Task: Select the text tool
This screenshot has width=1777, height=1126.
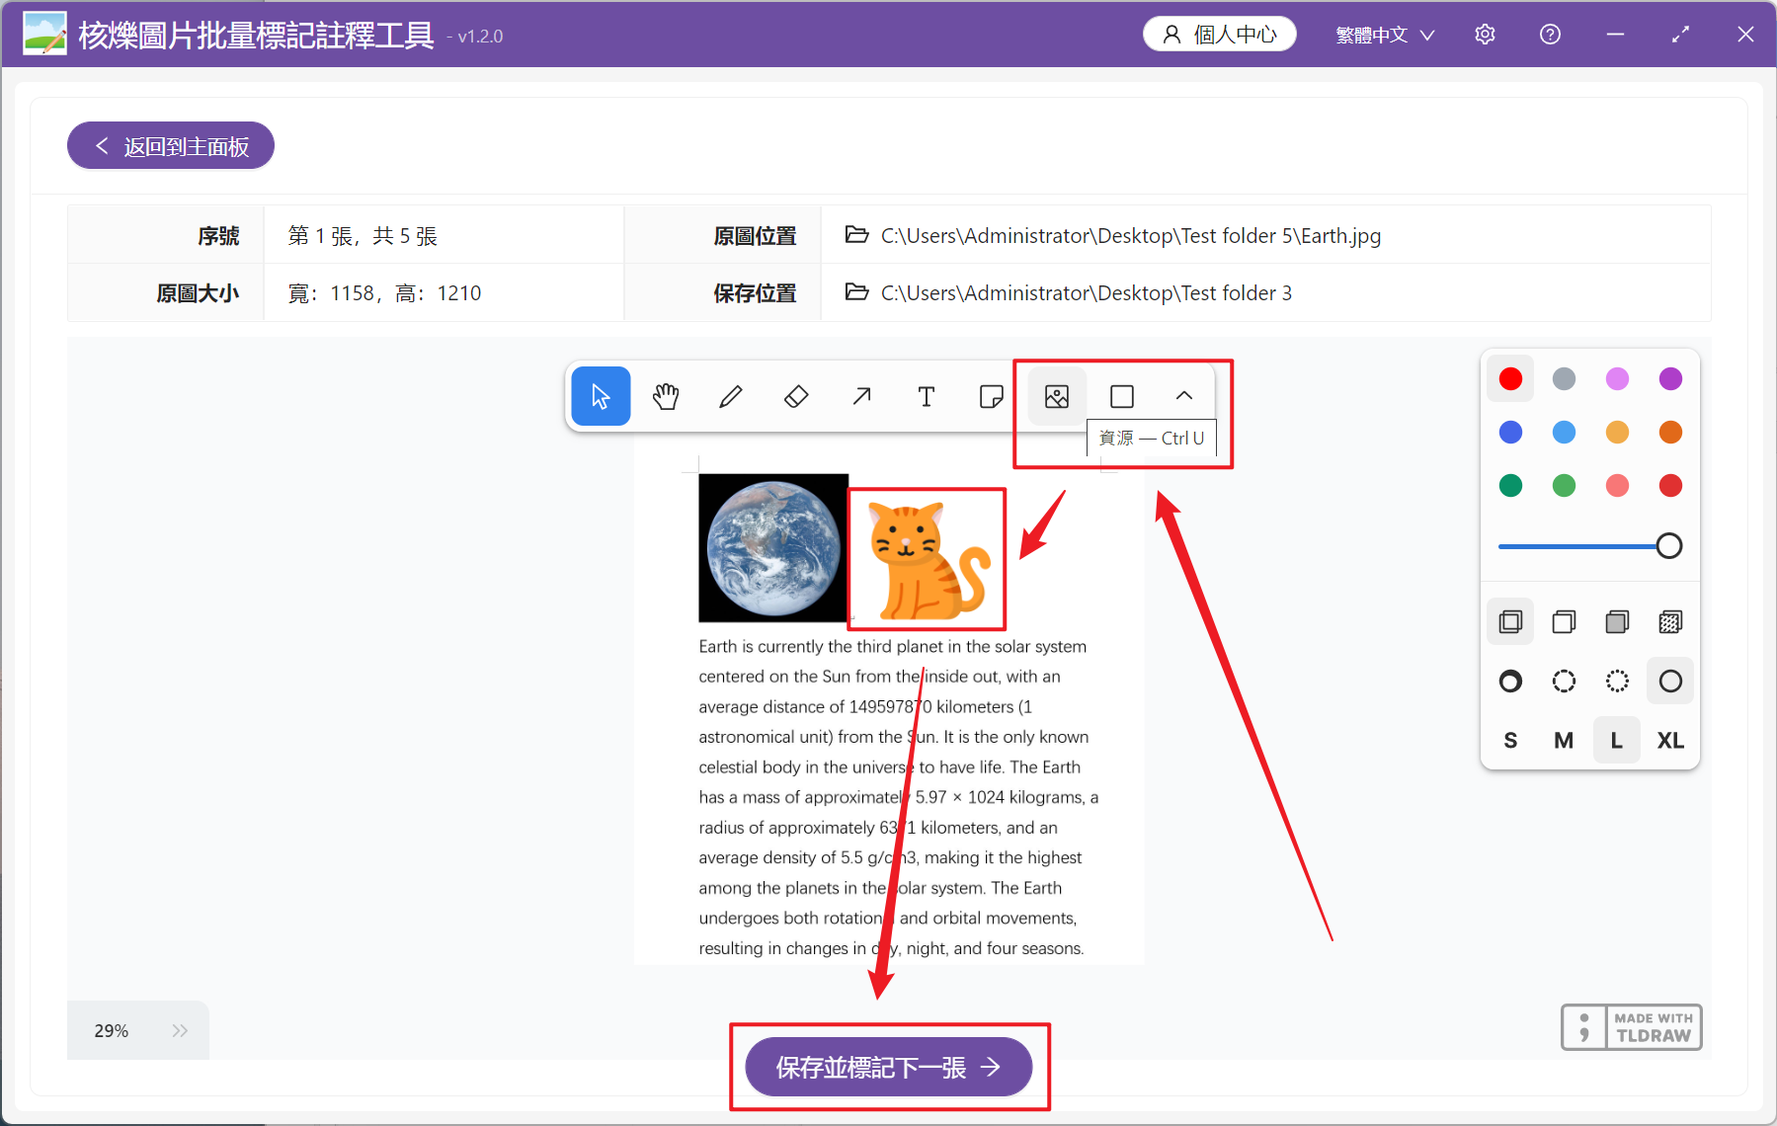Action: (927, 396)
